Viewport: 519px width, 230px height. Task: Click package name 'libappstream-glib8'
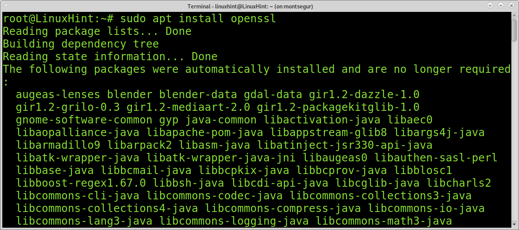[328, 132]
